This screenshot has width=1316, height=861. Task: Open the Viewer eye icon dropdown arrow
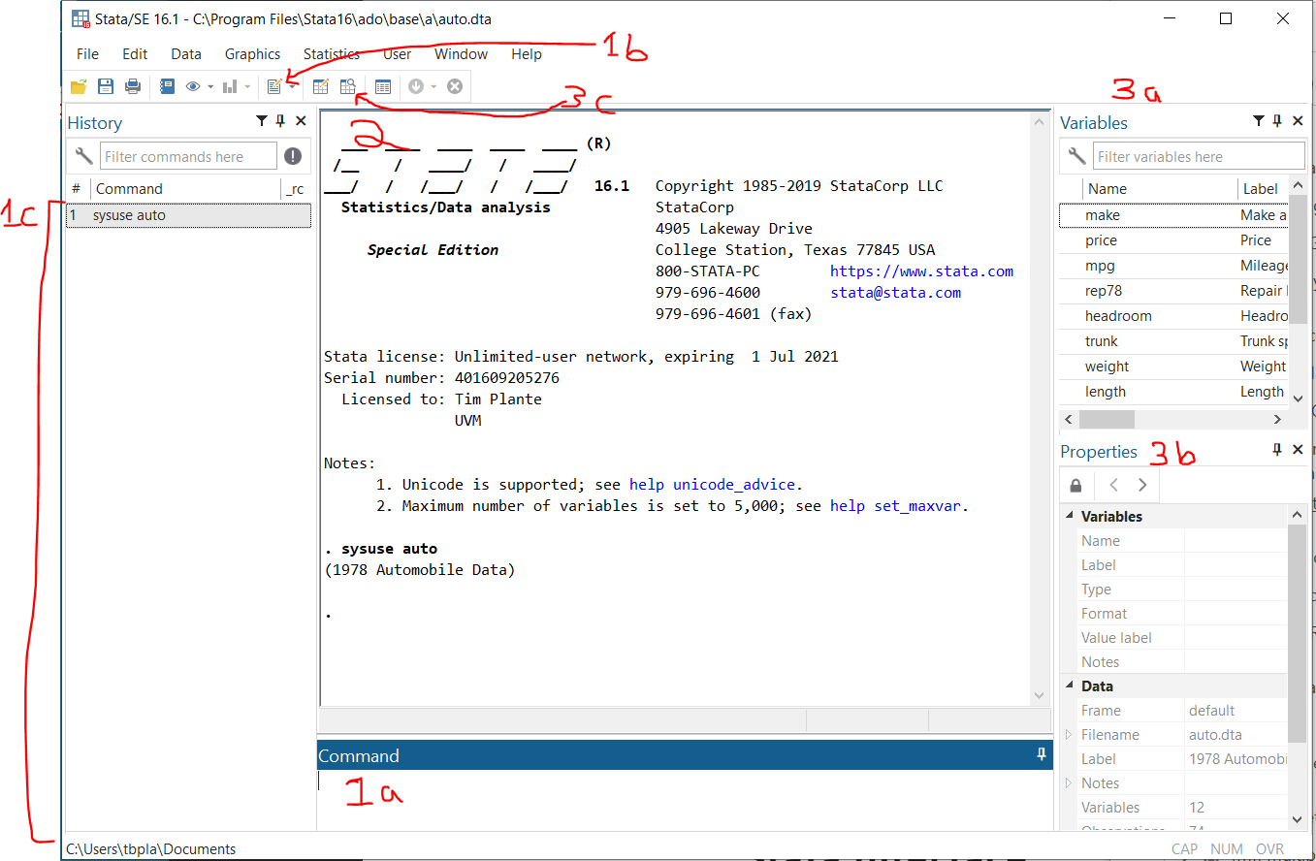210,87
